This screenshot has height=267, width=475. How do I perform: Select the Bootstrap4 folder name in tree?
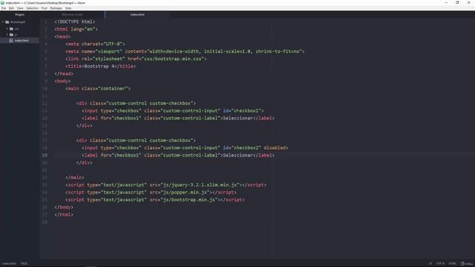(x=18, y=22)
